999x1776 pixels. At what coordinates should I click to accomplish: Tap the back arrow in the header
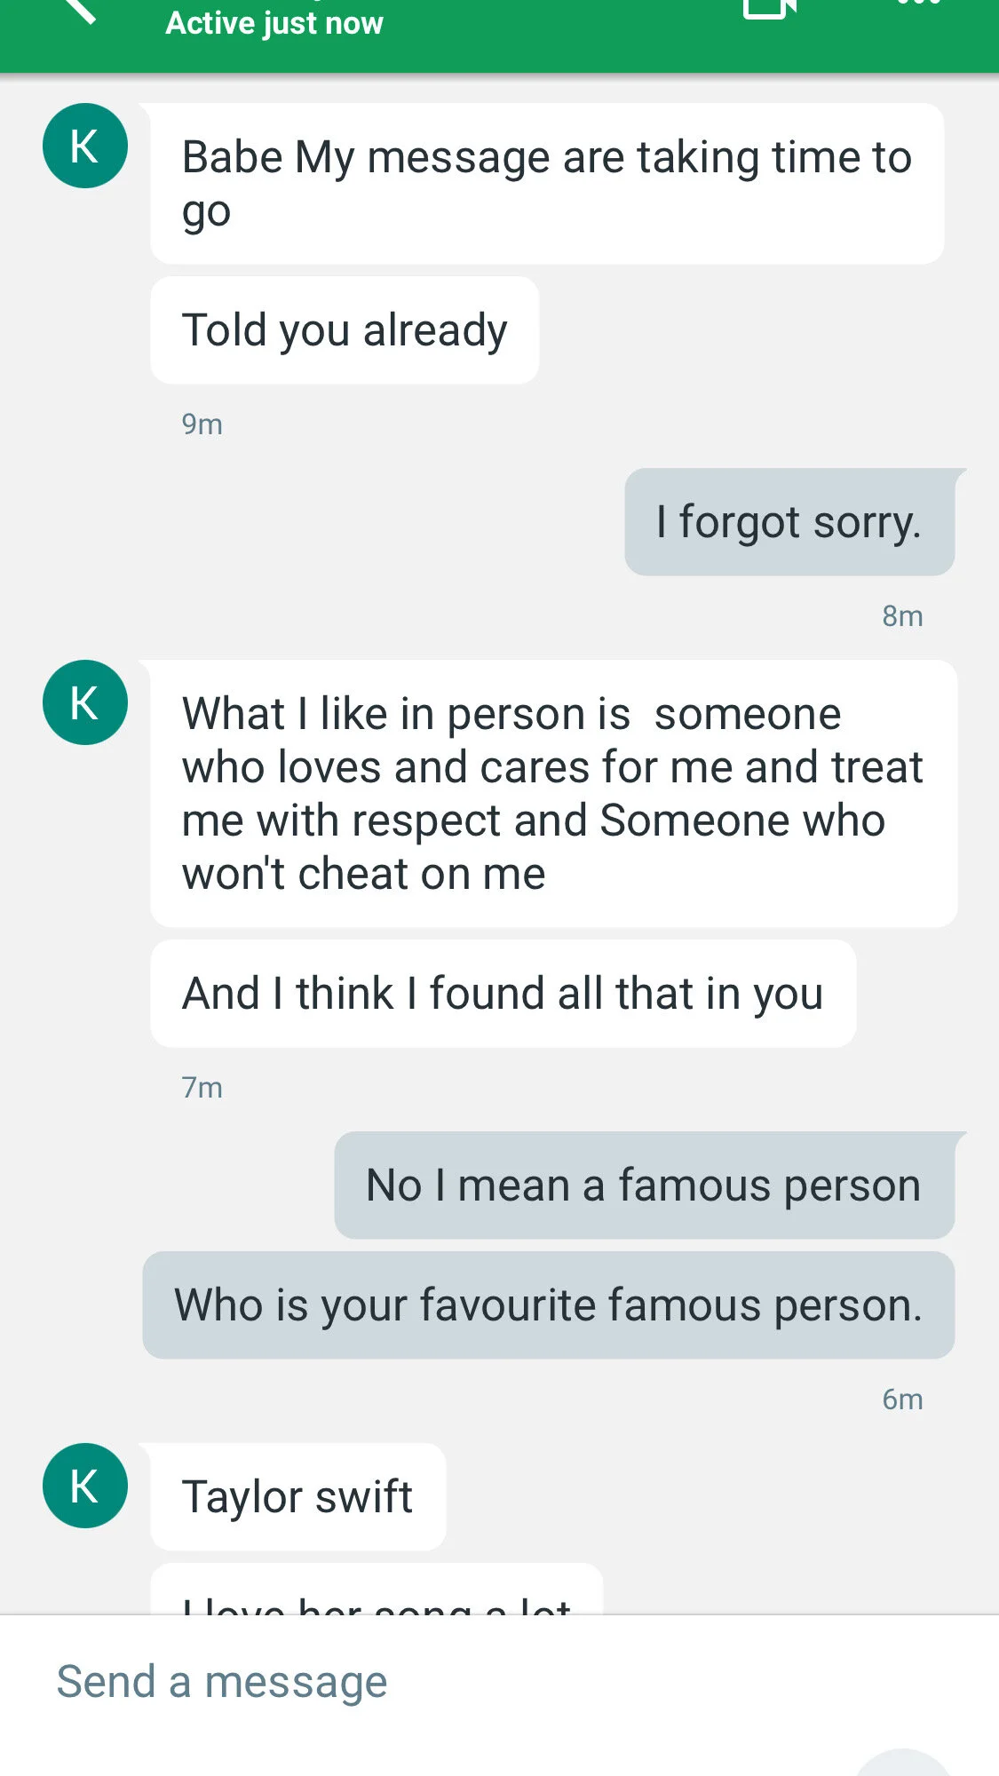(80, 9)
